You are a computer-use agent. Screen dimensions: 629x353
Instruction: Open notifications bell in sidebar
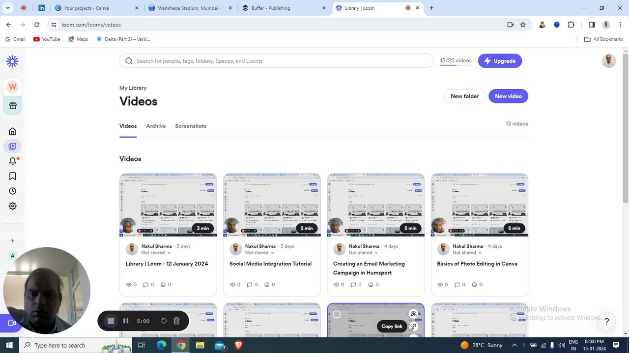[x=13, y=161]
